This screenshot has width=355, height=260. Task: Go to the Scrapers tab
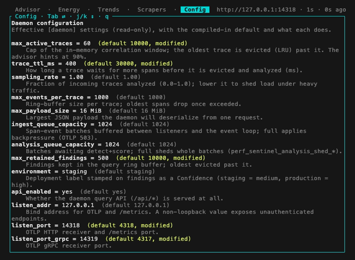(152, 10)
